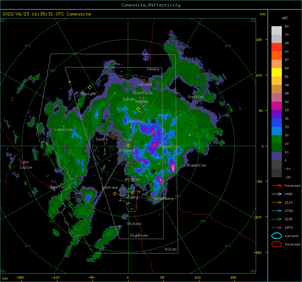302x282 pixels.
Task: Select the white 04DK arrow symbol
Action: coord(276,194)
